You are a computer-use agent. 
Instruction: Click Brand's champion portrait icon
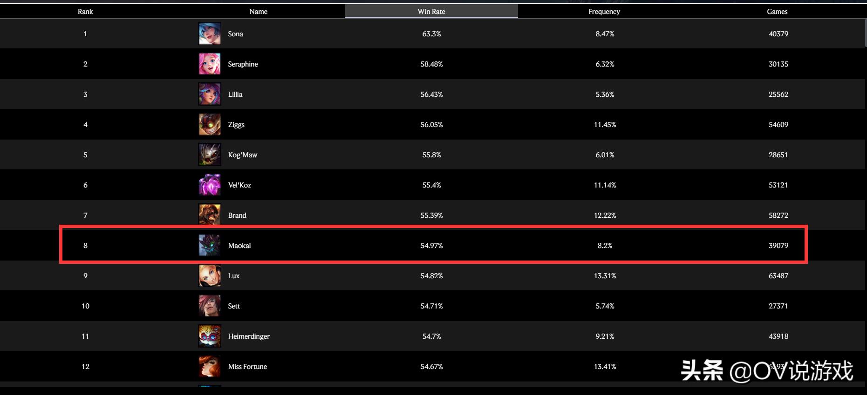(210, 215)
